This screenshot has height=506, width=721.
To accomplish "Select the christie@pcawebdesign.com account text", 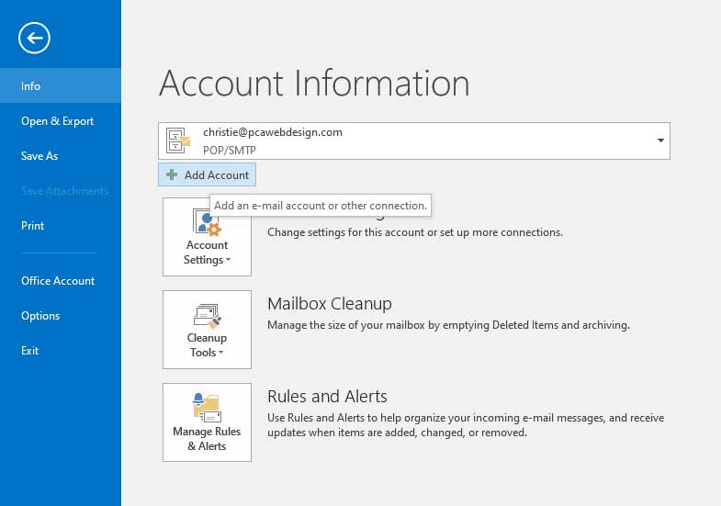I will pyautogui.click(x=273, y=132).
